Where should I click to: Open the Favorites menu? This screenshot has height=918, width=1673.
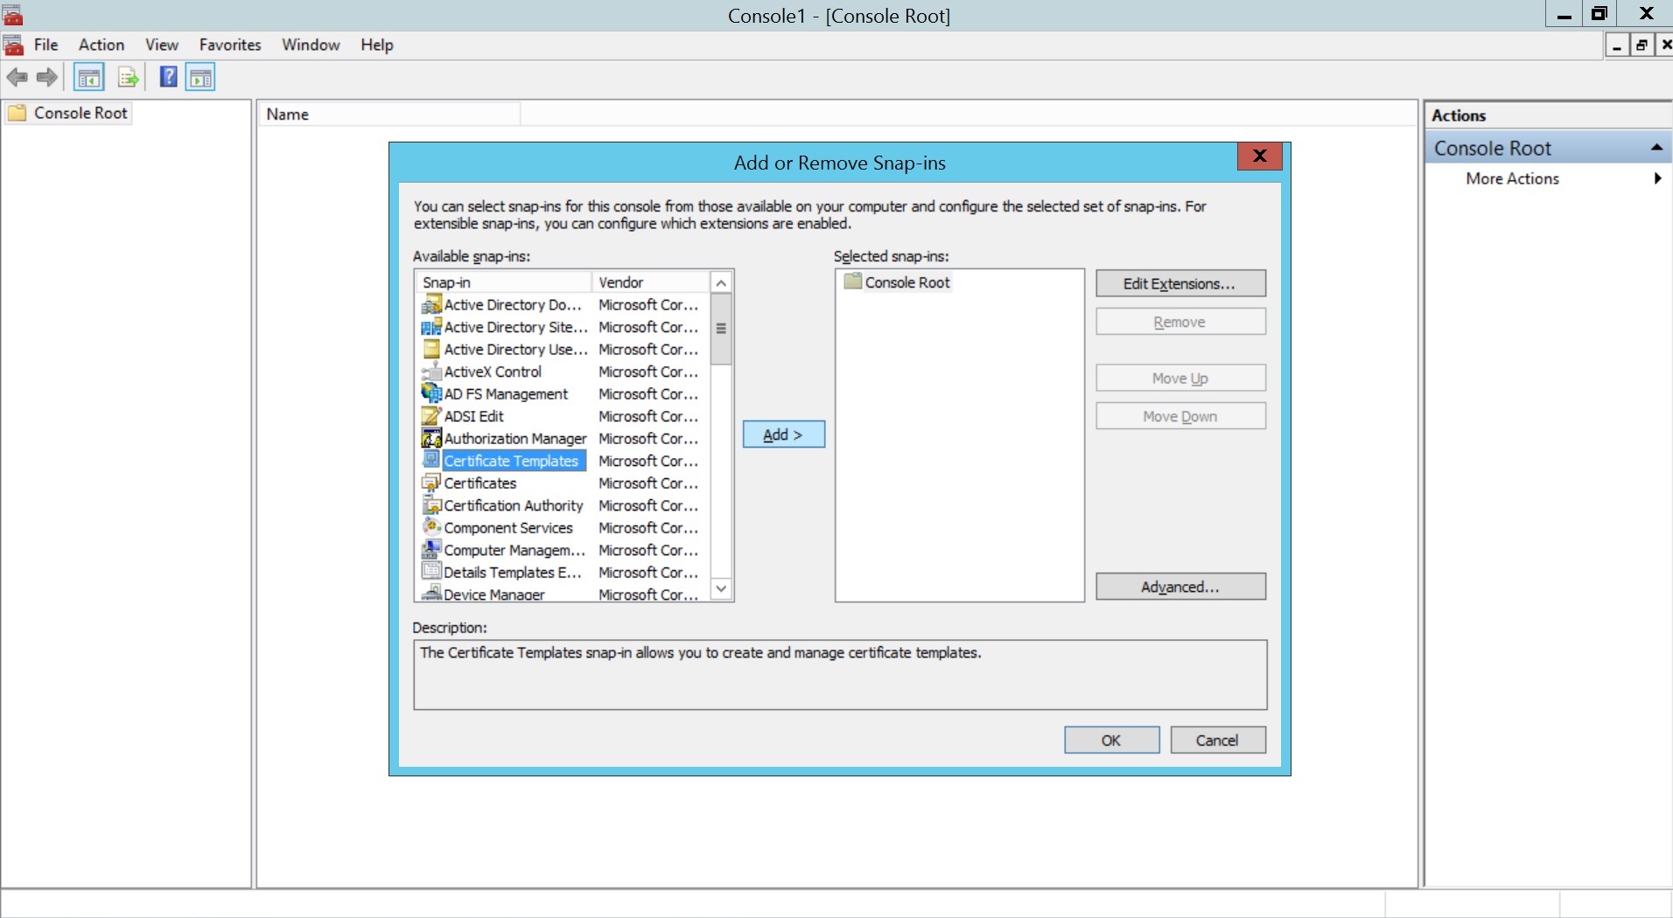pos(229,45)
